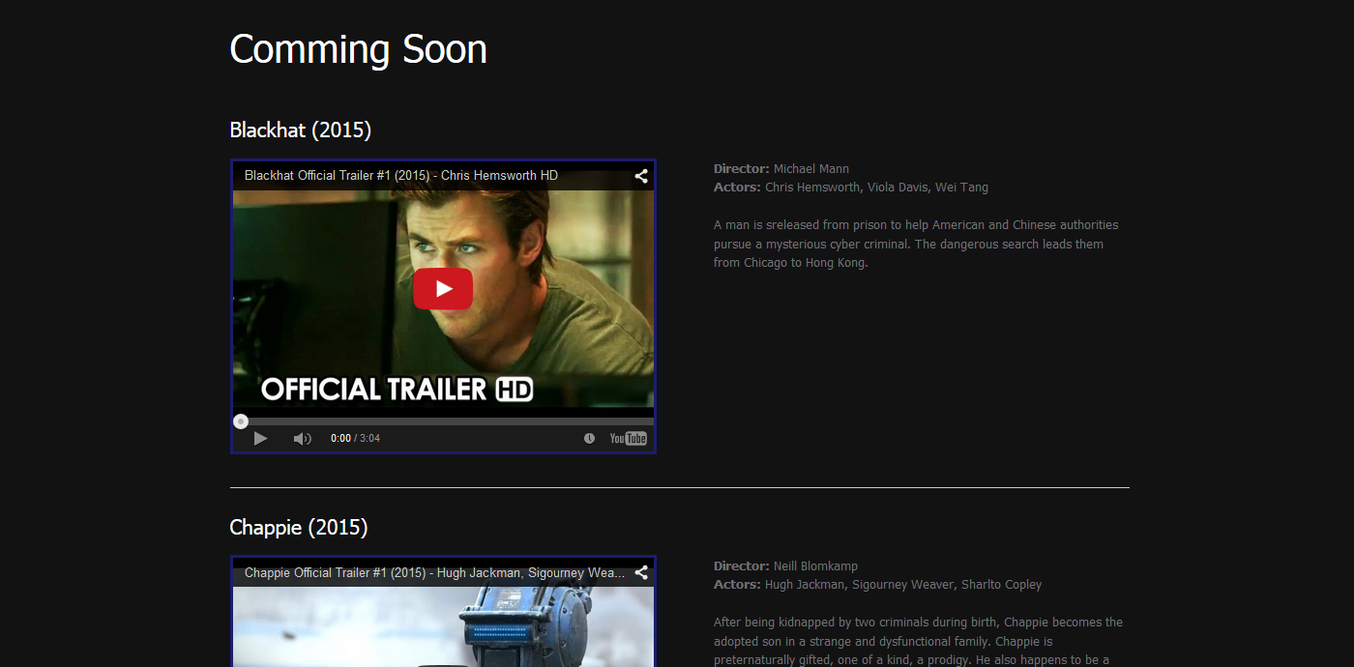
Task: Share the Chappie trailer via share icon
Action: click(x=641, y=573)
